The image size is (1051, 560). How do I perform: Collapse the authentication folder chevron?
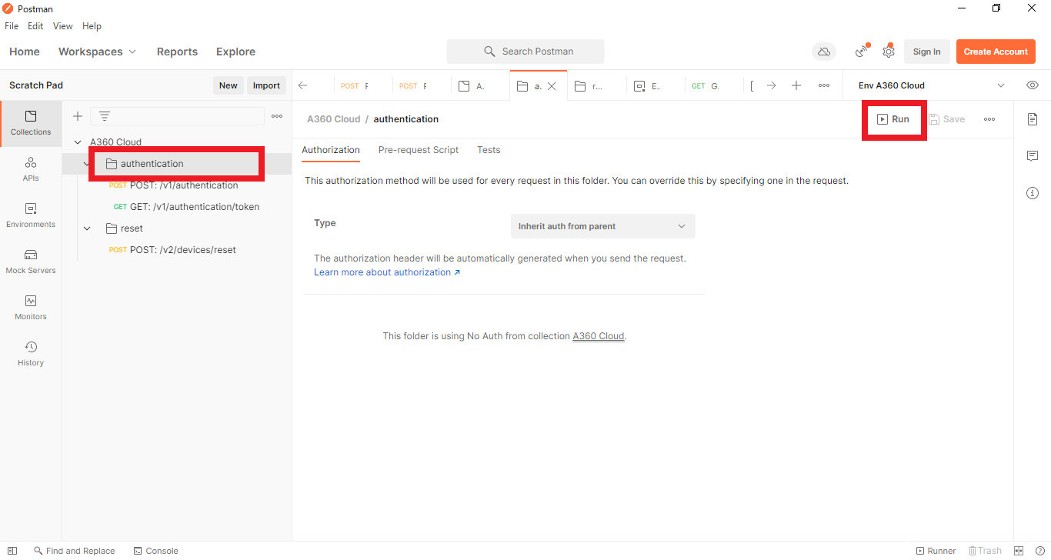tap(87, 164)
